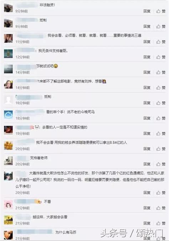Open pink avatar of '不看' commenter
Viewport: 169px width, 241px height.
(8, 205)
